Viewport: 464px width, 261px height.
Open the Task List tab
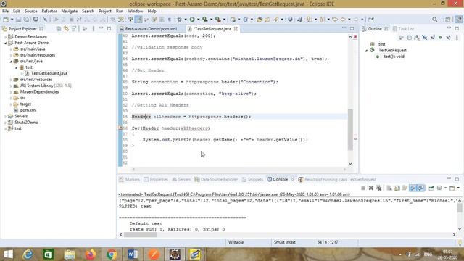tap(403, 29)
